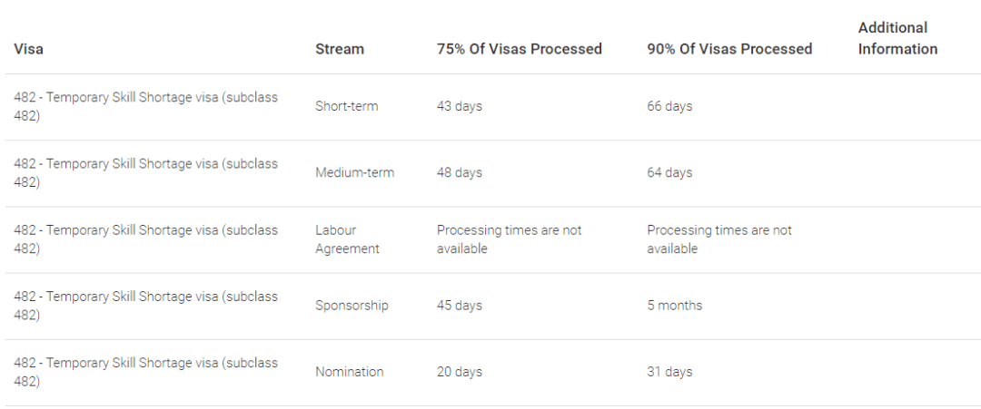Click the 66 days cell
The image size is (981, 409).
669,106
